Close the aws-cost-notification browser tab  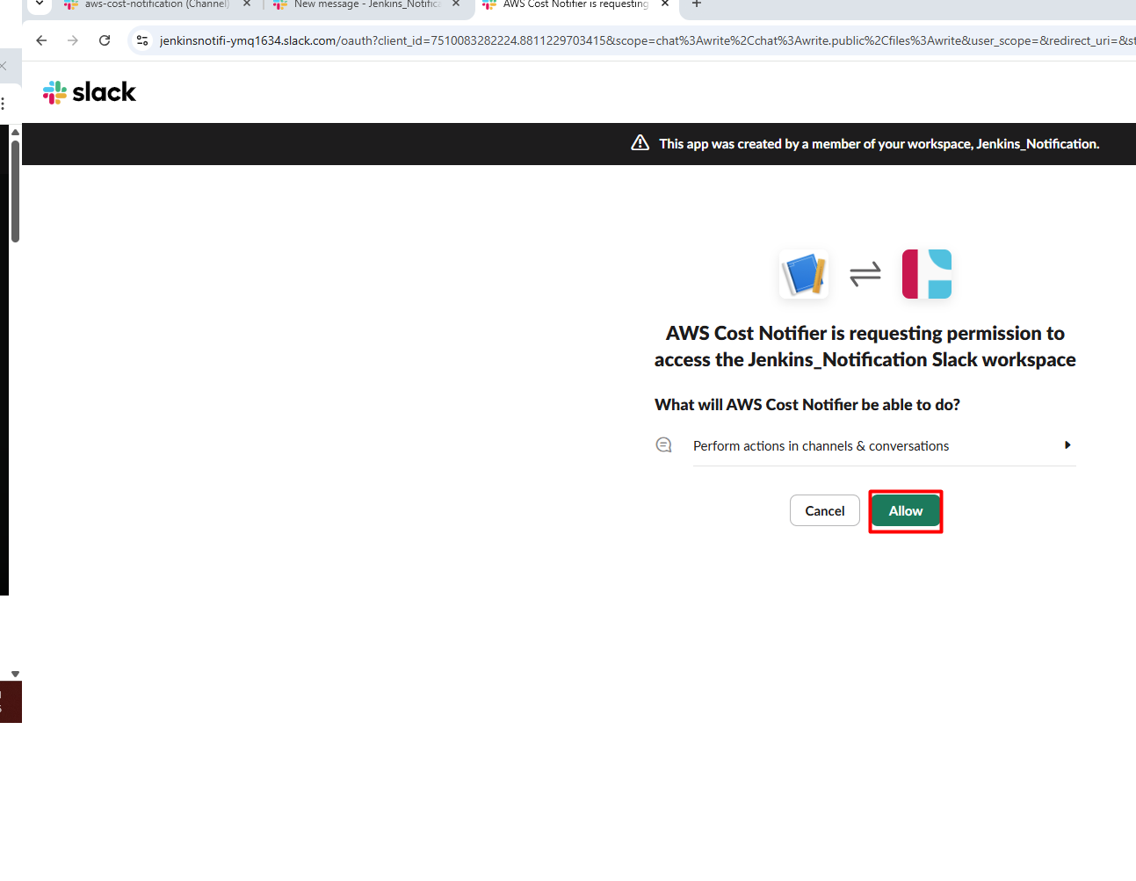pyautogui.click(x=247, y=4)
